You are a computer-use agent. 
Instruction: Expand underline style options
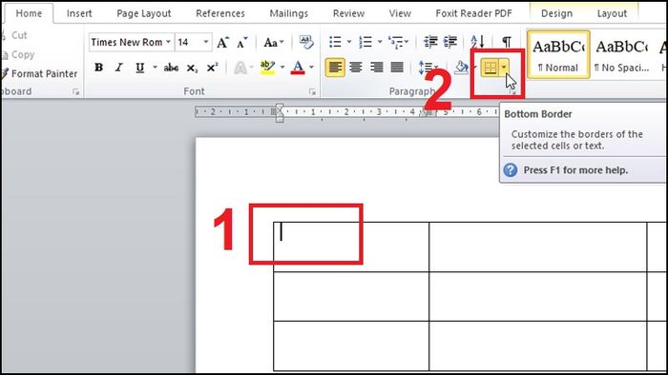[x=155, y=68]
